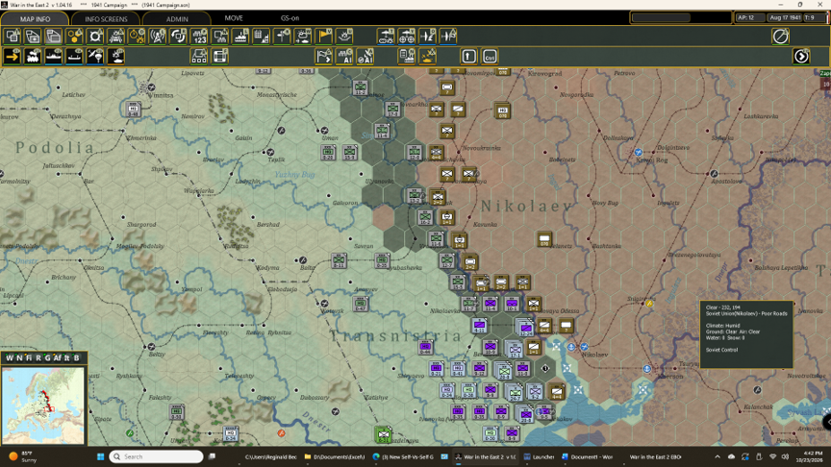Open the Edge New Self-Vs-Self taskbar item
This screenshot has height=467, width=831.
click(403, 456)
